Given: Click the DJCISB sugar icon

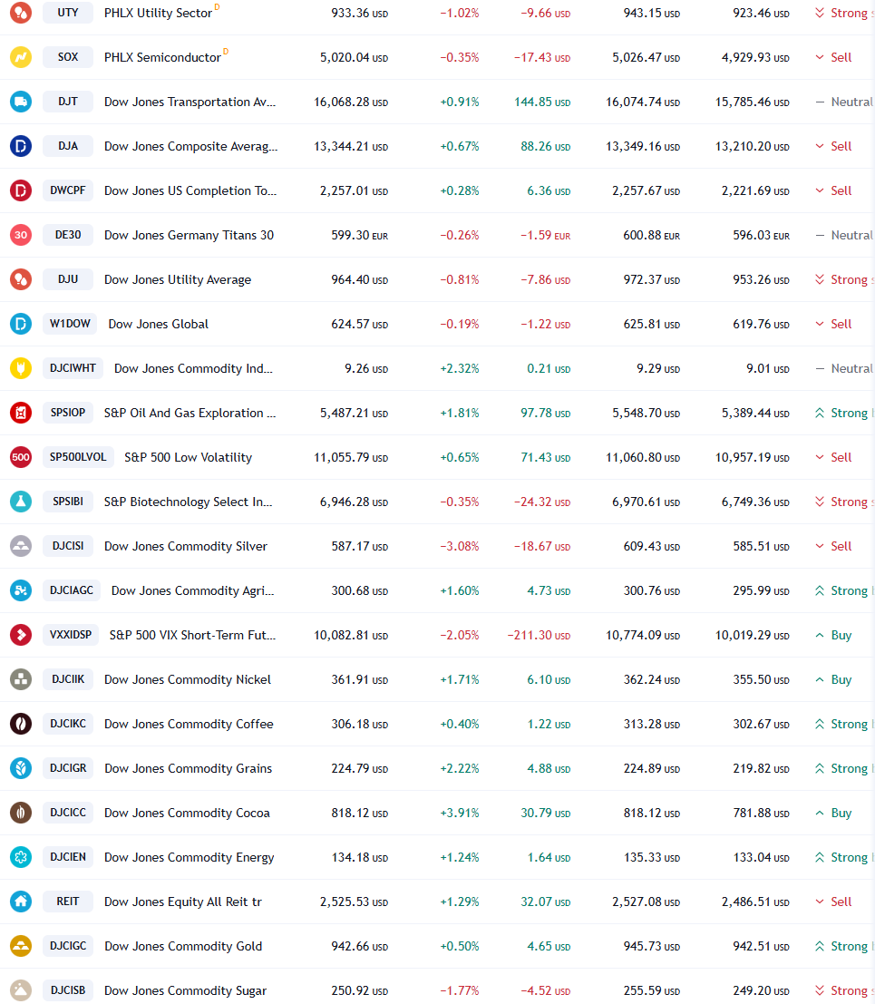Looking at the screenshot, I should click(x=21, y=990).
